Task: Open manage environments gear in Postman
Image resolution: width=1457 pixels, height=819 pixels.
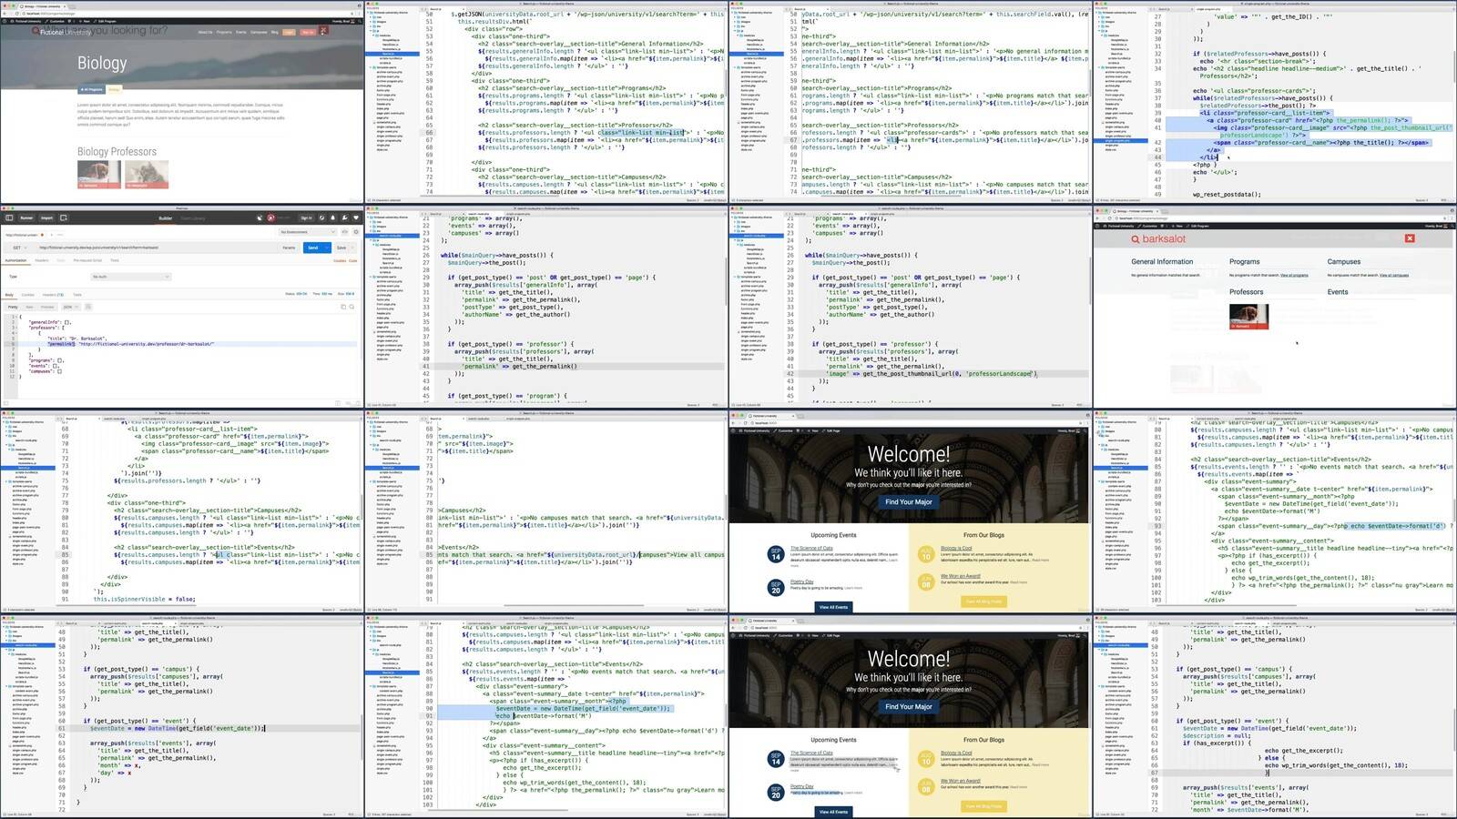Action: [x=356, y=232]
